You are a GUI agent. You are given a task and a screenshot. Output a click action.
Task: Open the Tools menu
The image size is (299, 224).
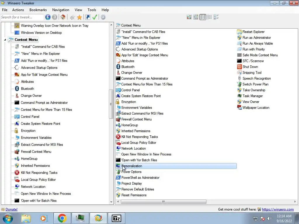click(92, 10)
